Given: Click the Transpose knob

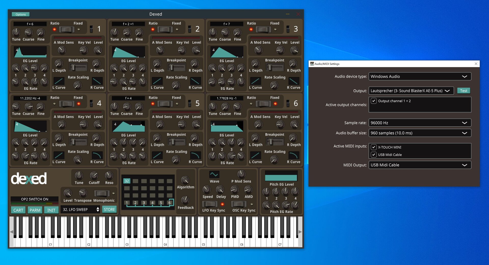Looking at the screenshot, I should [x=83, y=193].
